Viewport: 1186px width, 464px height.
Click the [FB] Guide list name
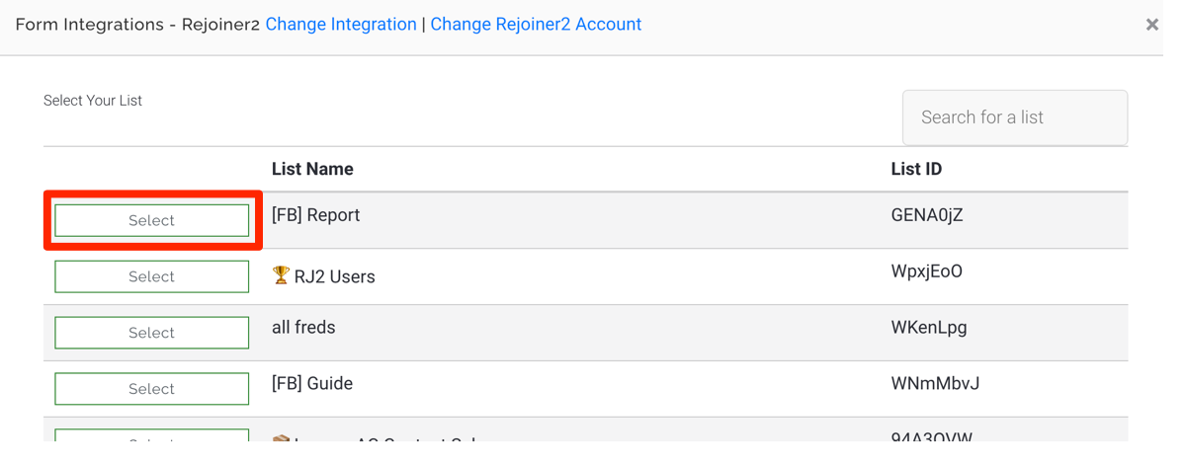312,384
